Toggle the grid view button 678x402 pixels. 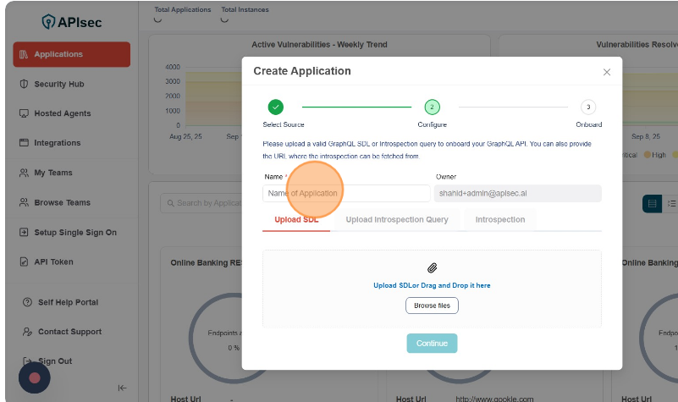tap(652, 203)
